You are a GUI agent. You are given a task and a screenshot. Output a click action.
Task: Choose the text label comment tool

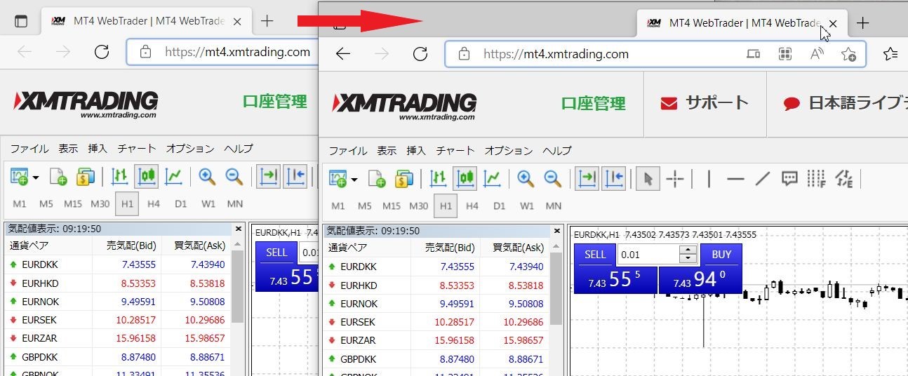(x=789, y=180)
